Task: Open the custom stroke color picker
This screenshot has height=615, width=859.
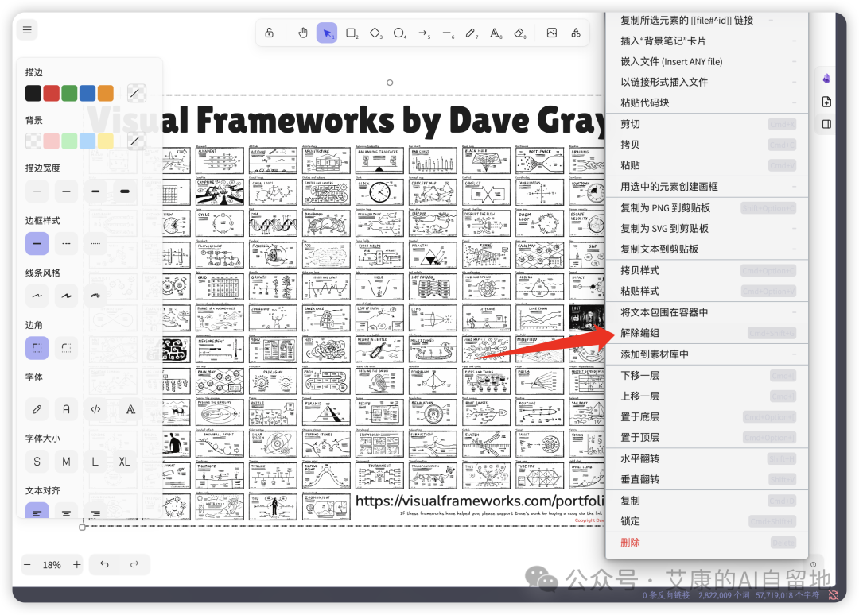Action: coord(136,93)
